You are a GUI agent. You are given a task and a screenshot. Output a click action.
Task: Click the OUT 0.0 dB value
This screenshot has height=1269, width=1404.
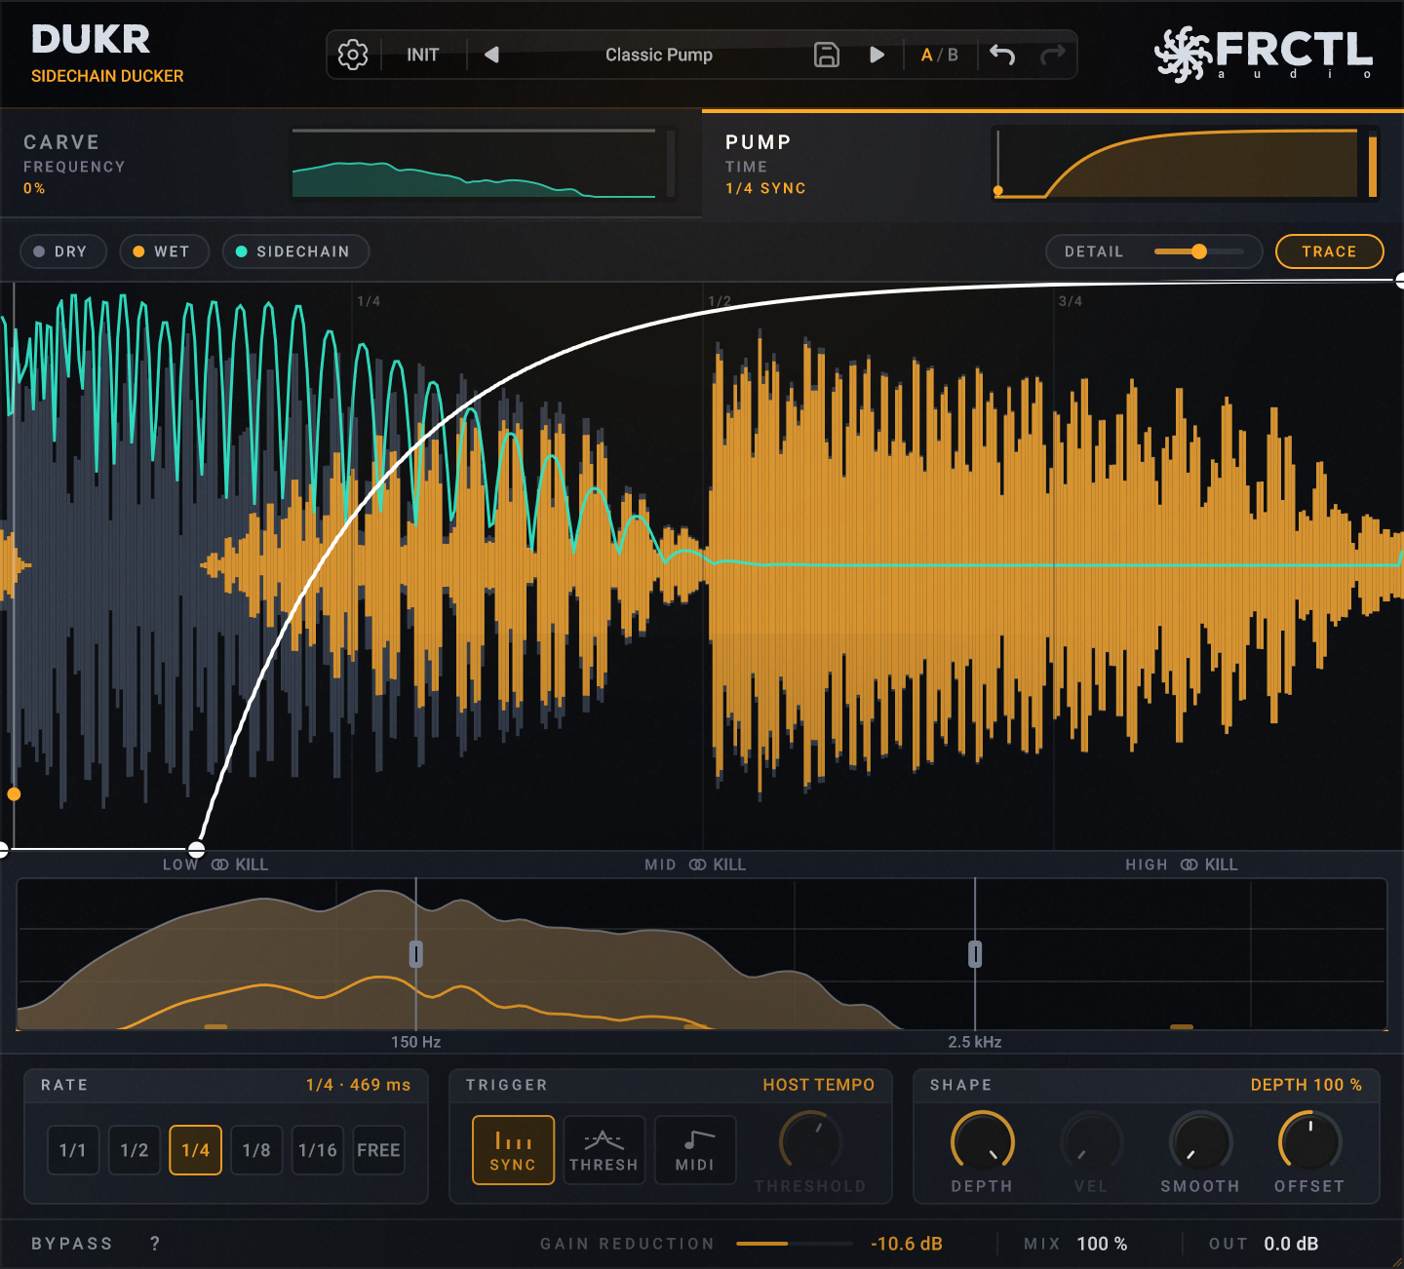pyautogui.click(x=1291, y=1244)
